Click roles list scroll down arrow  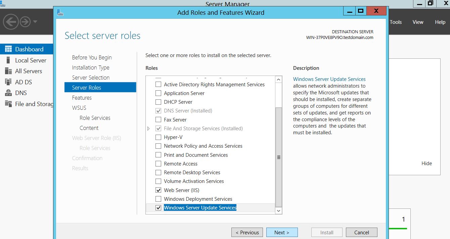tap(278, 210)
